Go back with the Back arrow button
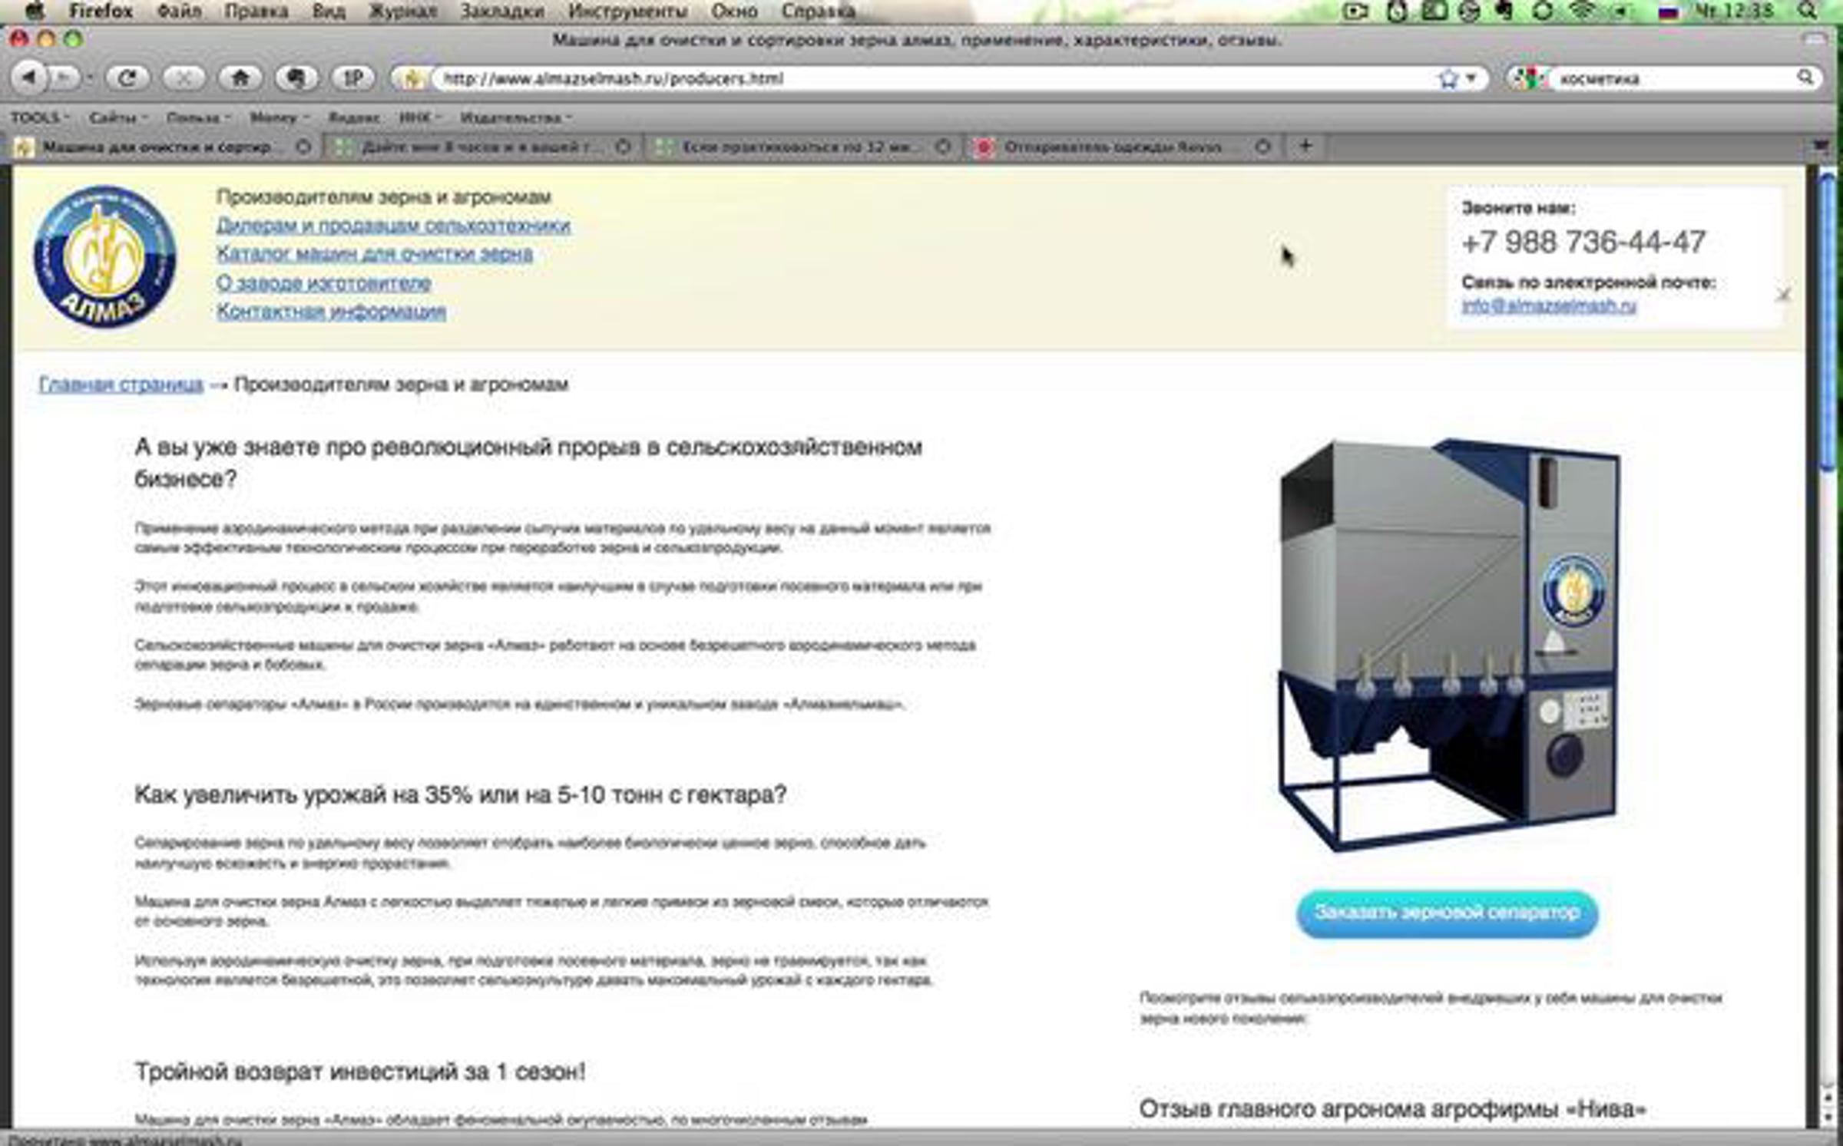The image size is (1843, 1146). pos(29,78)
